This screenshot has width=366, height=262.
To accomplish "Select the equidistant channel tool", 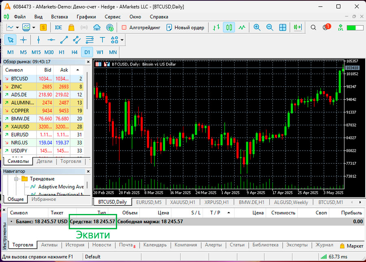I will [77, 40].
